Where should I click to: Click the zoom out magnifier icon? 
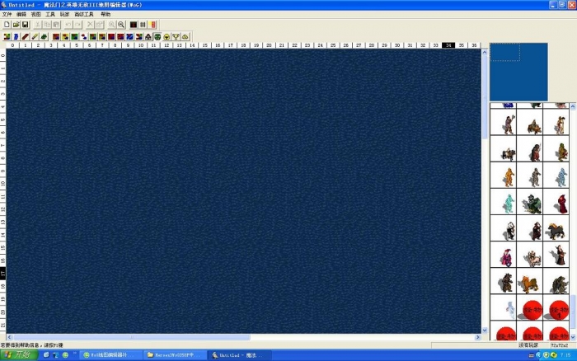click(121, 25)
